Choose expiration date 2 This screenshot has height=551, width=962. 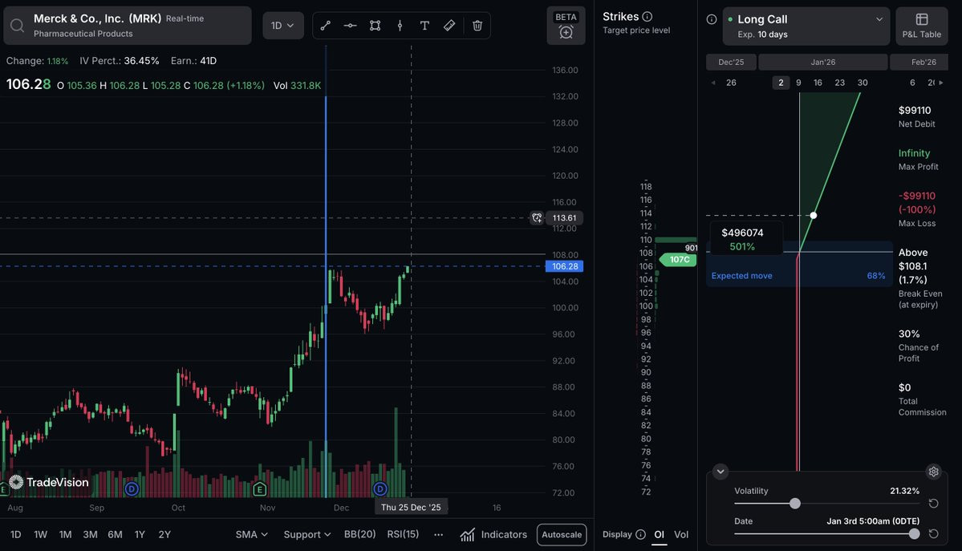[x=781, y=83]
